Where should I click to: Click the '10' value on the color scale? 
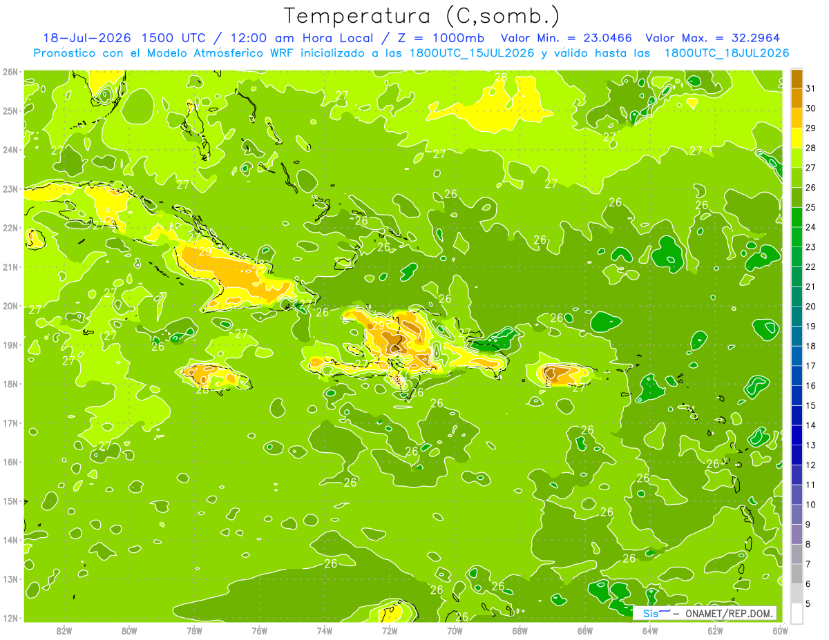(x=810, y=505)
